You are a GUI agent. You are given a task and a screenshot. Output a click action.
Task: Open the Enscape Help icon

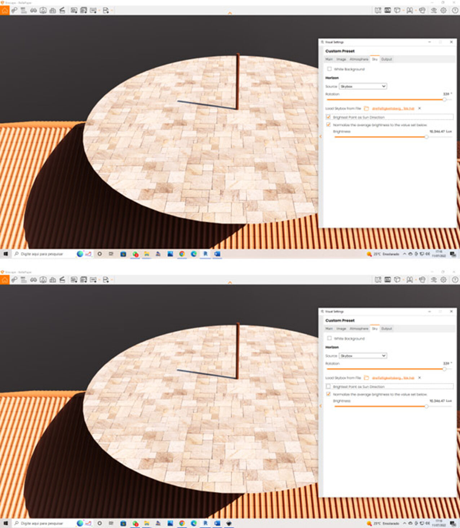454,10
